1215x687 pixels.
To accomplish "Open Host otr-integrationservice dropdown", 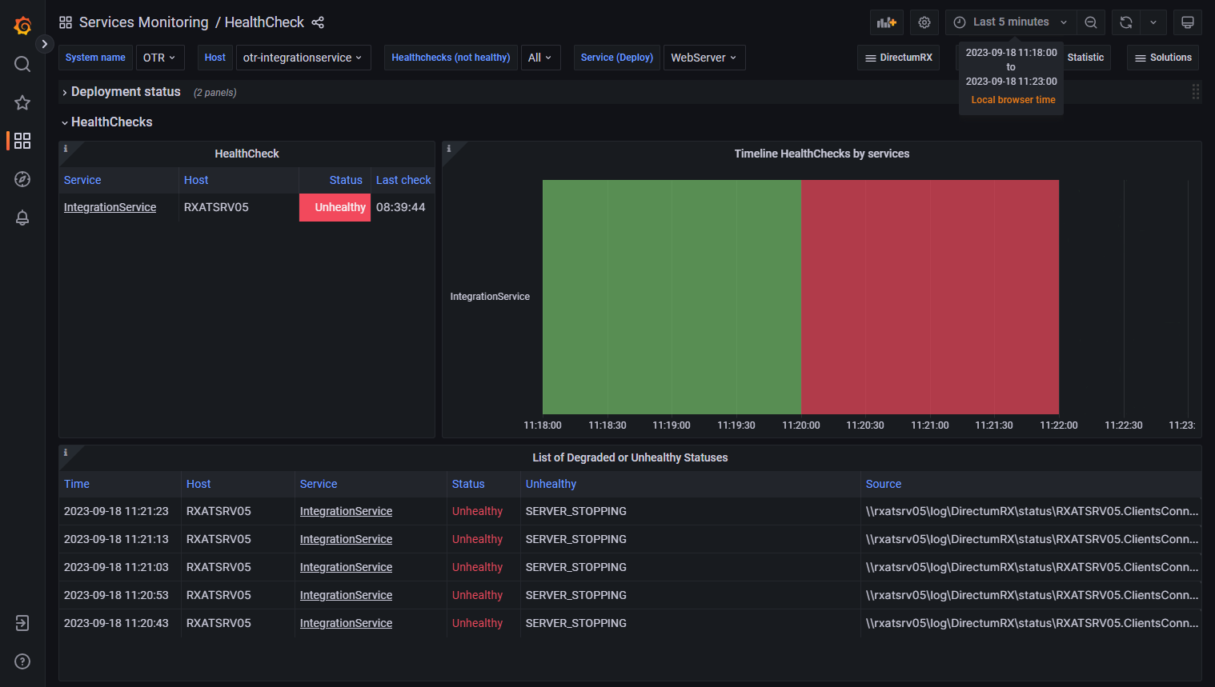I will click(303, 58).
